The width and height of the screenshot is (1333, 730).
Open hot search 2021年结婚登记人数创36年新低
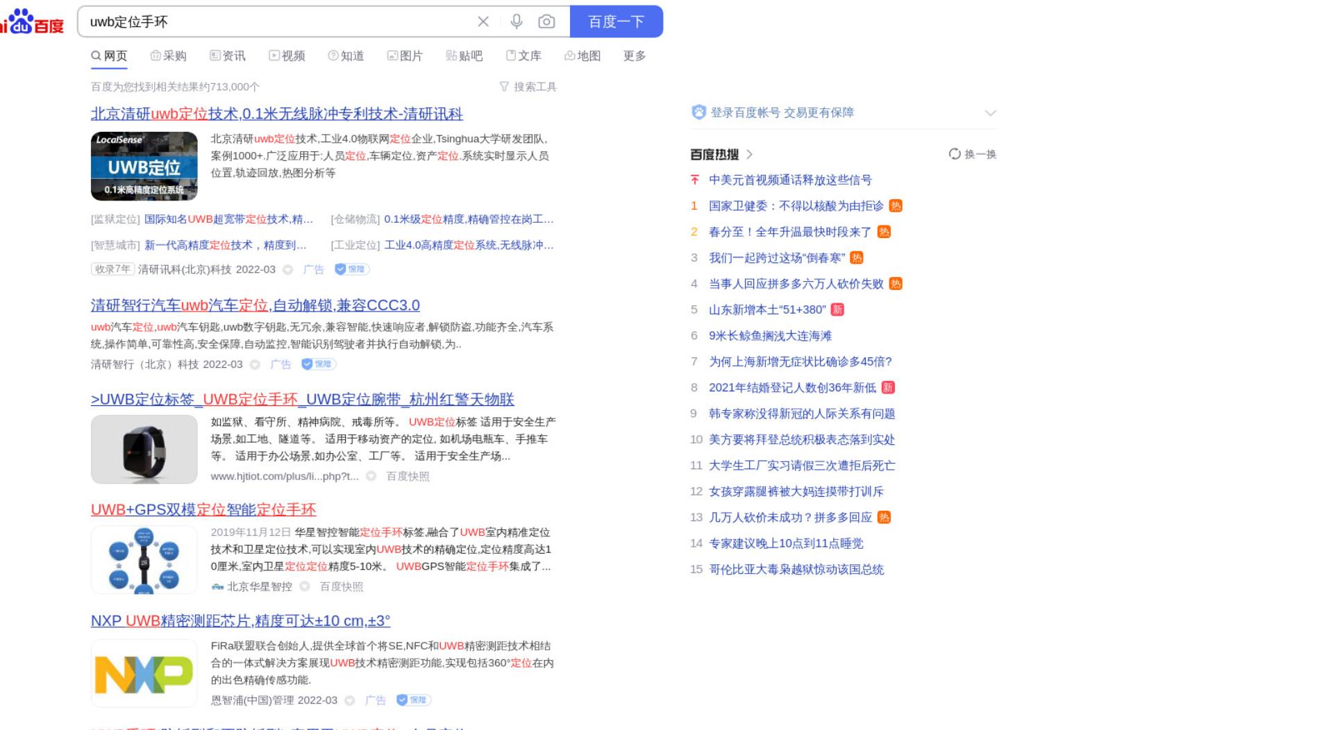tap(792, 388)
